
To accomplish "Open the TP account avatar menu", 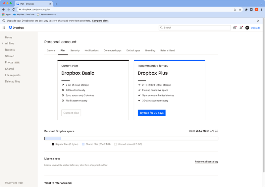I will [x=247, y=28].
